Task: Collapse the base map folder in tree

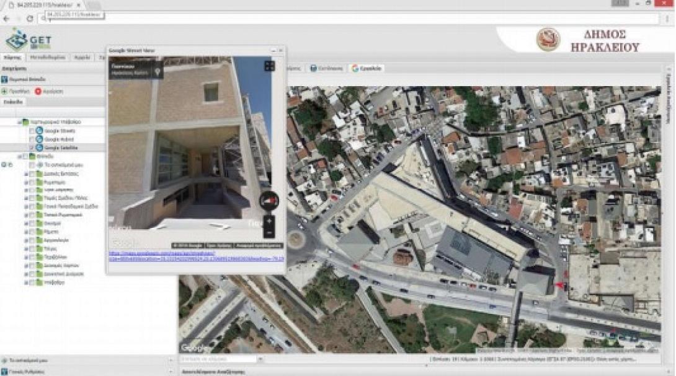Action: [18, 123]
